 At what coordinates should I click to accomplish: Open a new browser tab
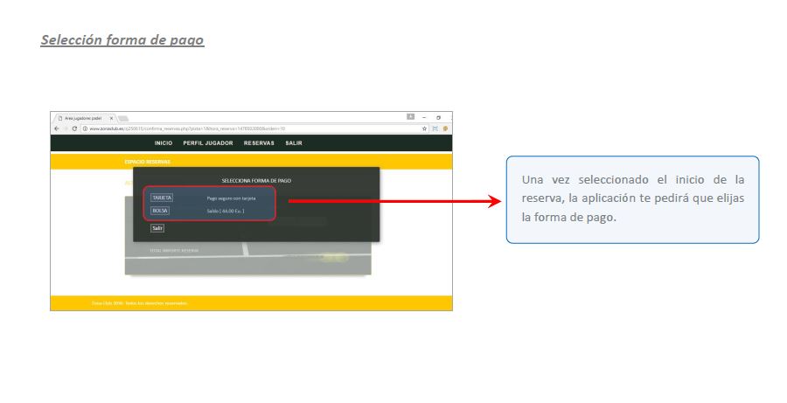[123, 118]
